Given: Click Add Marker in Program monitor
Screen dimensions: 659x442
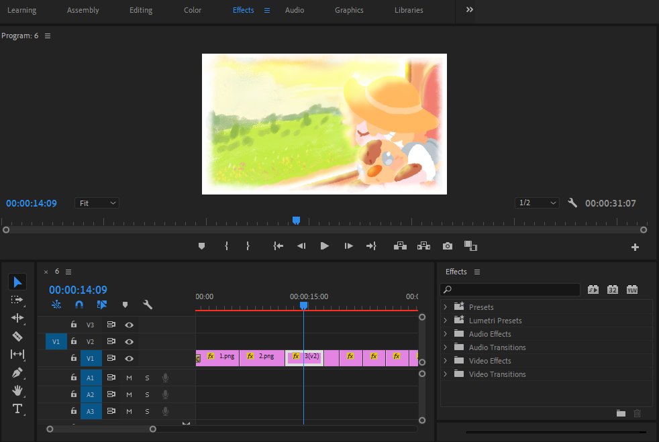Looking at the screenshot, I should click(202, 245).
